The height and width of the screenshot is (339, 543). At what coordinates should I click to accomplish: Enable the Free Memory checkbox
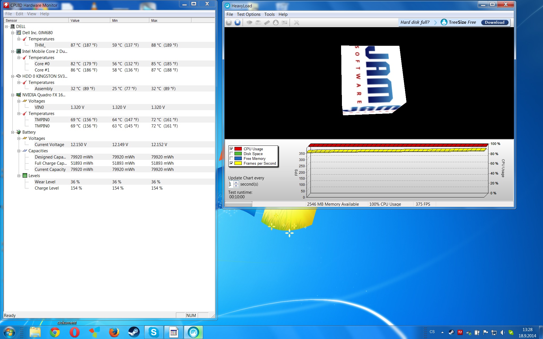click(x=231, y=158)
